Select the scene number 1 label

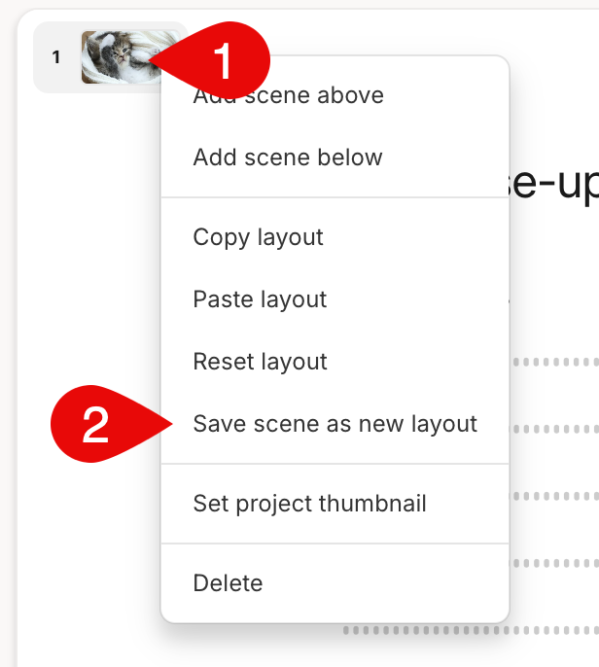point(56,57)
